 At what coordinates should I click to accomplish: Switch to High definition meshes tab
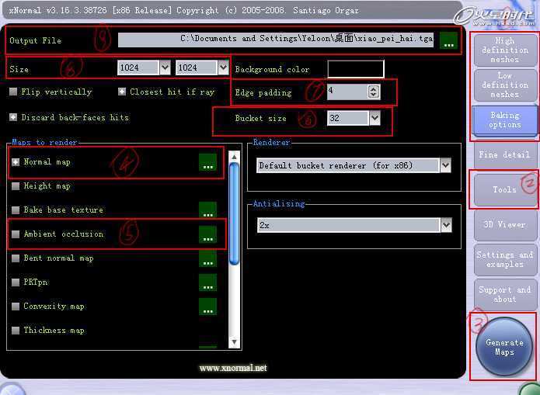505,50
